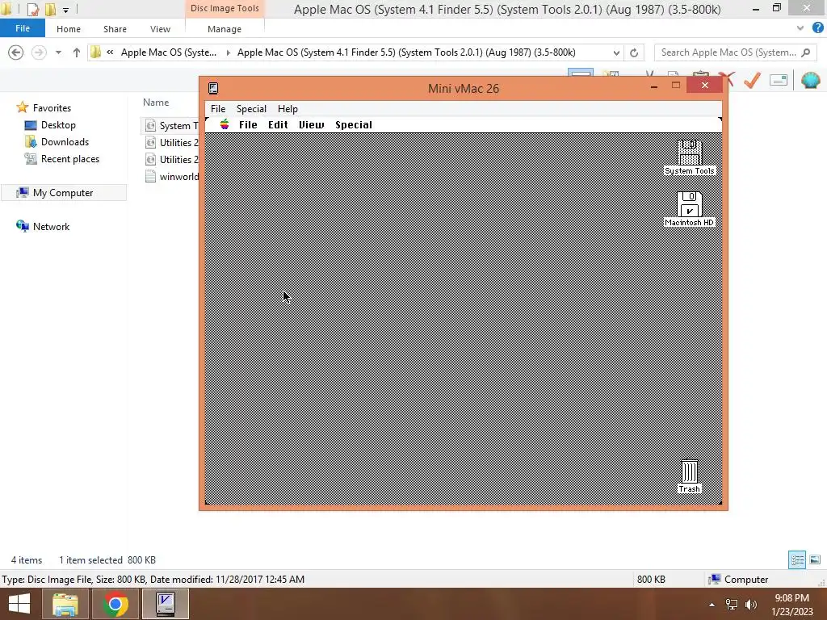The height and width of the screenshot is (620, 827).
Task: Click the breadcrumb chevrons before Apple Mac OS
Action: [110, 52]
